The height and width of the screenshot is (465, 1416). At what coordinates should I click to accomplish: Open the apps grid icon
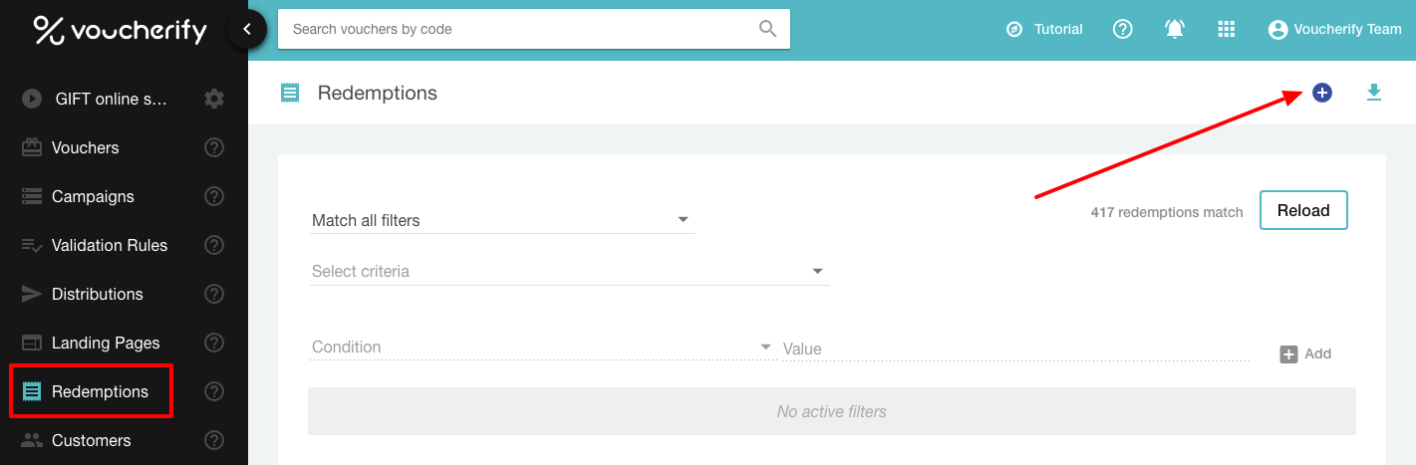point(1227,29)
